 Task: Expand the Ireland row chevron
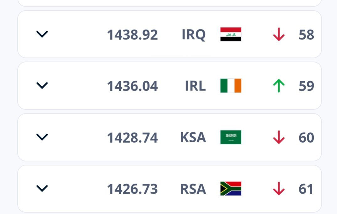pyautogui.click(x=42, y=85)
